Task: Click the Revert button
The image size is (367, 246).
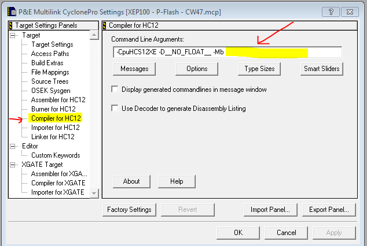Action: coord(188,210)
